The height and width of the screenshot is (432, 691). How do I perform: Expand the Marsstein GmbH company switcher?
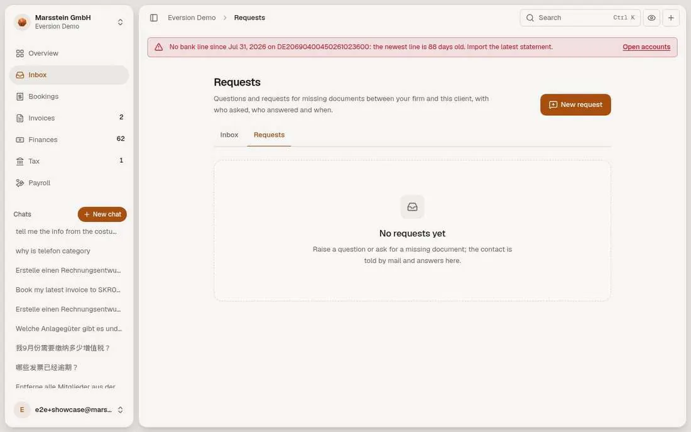point(121,22)
